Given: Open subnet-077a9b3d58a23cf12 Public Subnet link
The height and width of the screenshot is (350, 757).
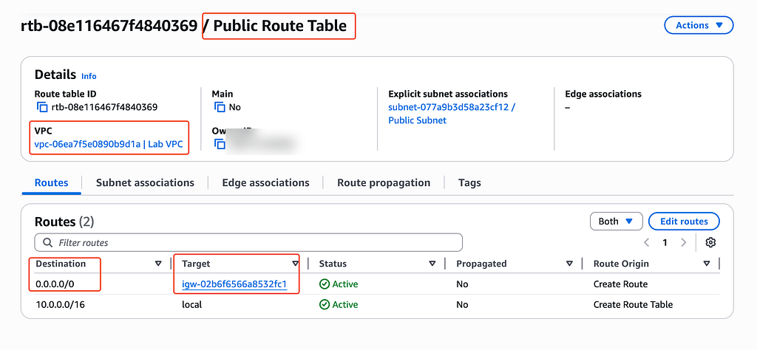Looking at the screenshot, I should tap(452, 114).
